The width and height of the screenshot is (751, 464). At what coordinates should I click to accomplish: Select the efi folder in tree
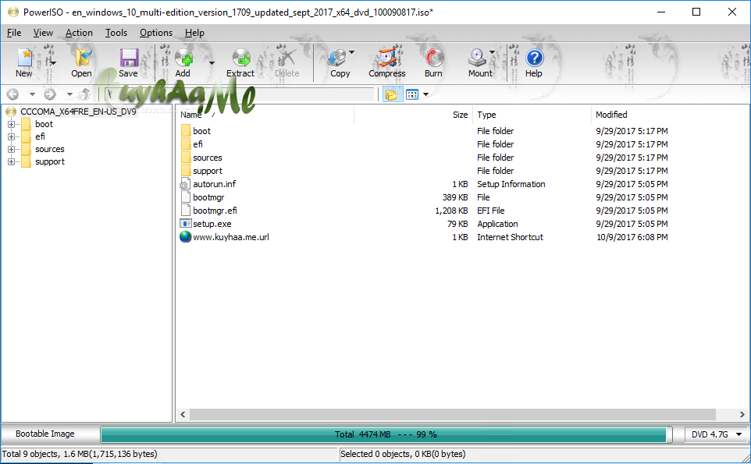click(x=41, y=136)
